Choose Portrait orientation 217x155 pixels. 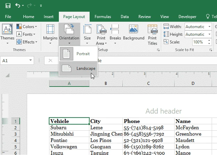coord(78,54)
